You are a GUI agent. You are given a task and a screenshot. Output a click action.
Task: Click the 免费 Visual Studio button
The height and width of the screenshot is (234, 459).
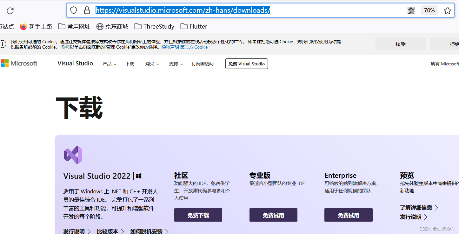pyautogui.click(x=247, y=64)
